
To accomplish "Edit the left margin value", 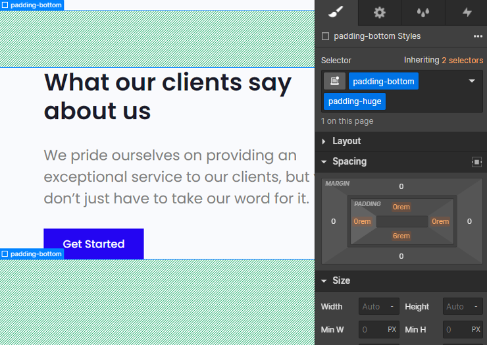I will pyautogui.click(x=333, y=221).
